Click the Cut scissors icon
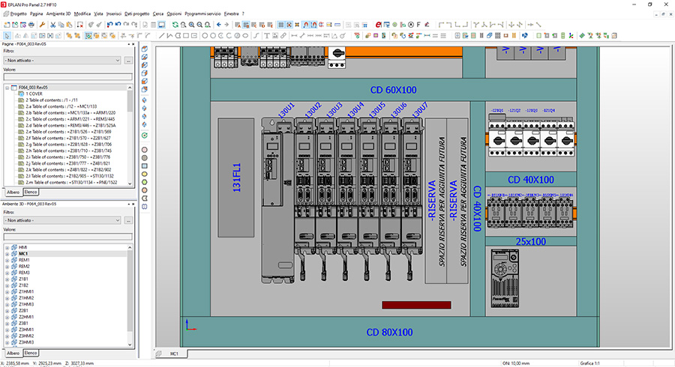Viewport: 675px width, 367px height. click(x=53, y=25)
